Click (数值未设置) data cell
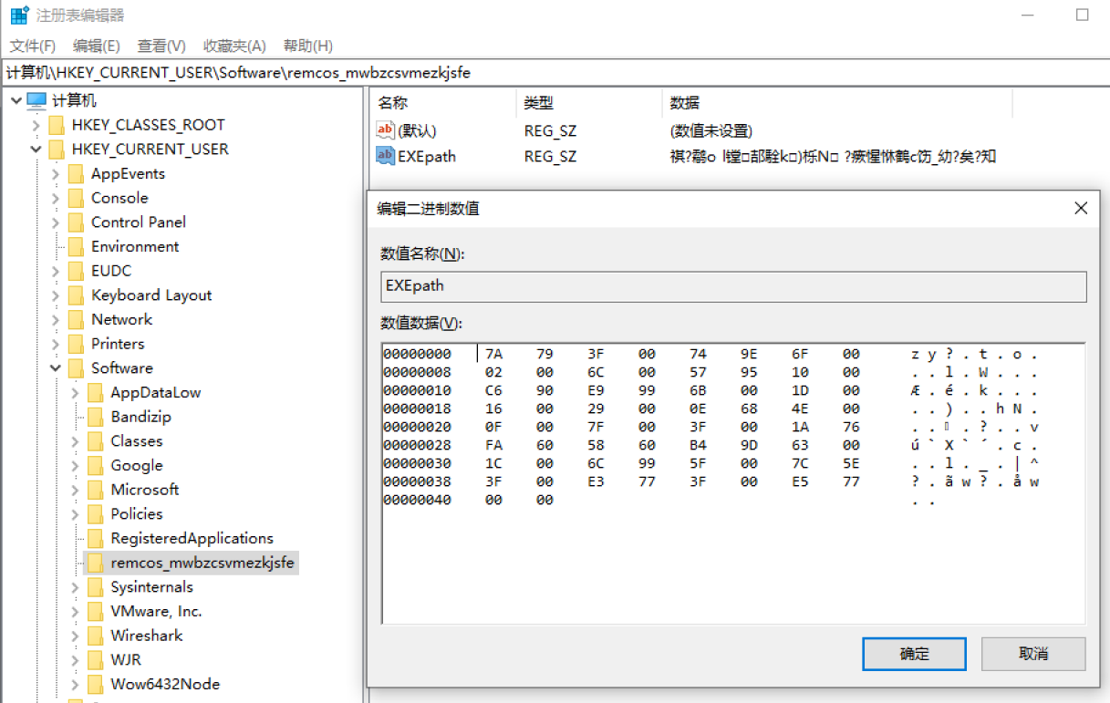This screenshot has width=1110, height=703. click(711, 130)
